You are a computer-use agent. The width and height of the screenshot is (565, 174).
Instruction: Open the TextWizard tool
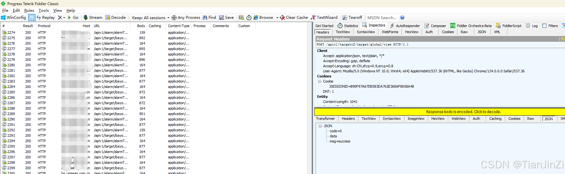324,18
